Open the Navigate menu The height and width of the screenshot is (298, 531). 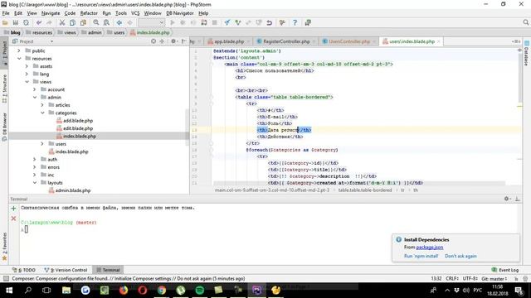[51, 13]
